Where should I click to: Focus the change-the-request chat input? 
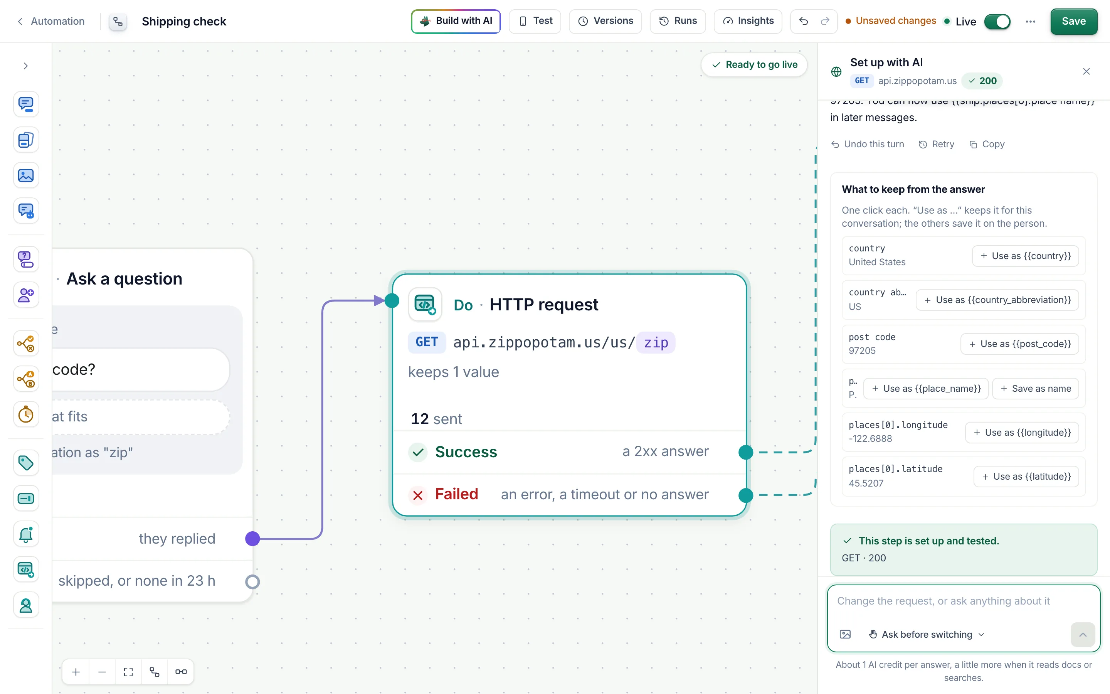point(963,601)
